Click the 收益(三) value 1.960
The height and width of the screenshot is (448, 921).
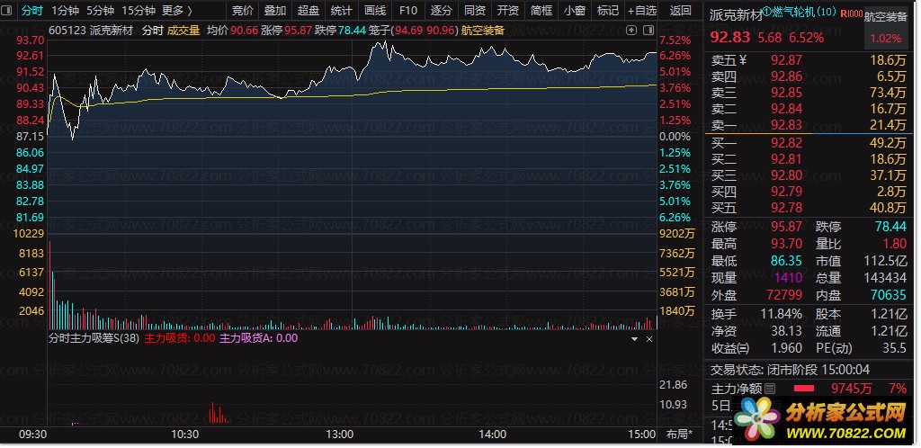coord(785,348)
